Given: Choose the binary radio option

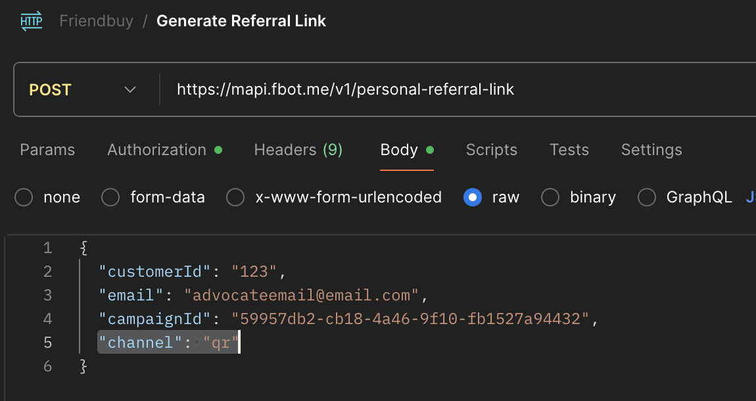Looking at the screenshot, I should (x=550, y=197).
